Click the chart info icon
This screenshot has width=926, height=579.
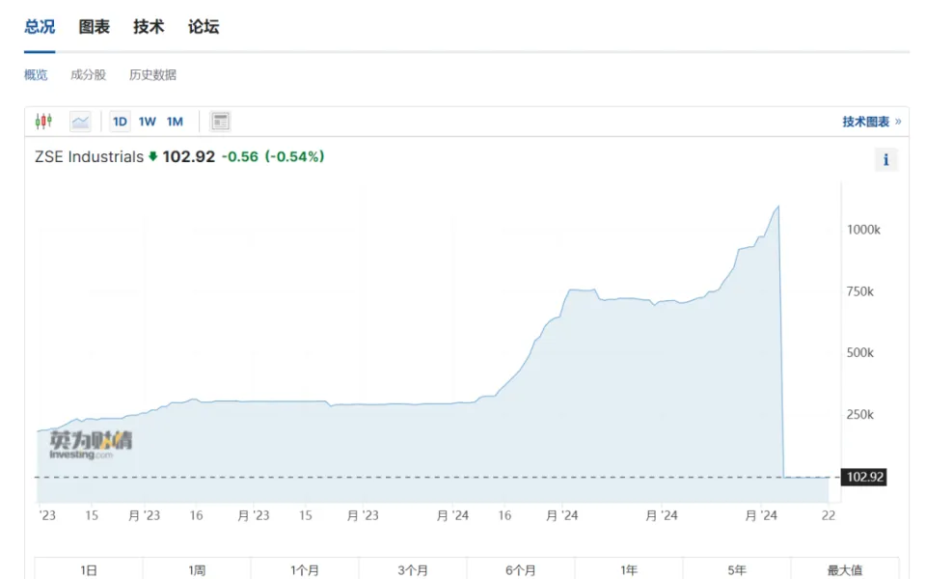click(885, 160)
